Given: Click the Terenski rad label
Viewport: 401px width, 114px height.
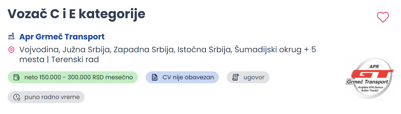Looking at the screenshot, I should pyautogui.click(x=75, y=60).
